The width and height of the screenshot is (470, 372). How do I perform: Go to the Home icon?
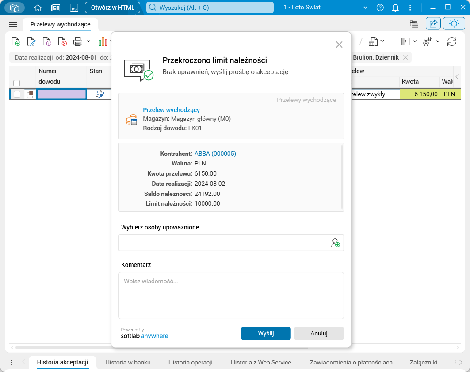38,8
